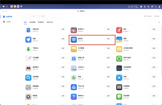
Task: Click the 任务管理器 graph icon
Action: click(119, 68)
